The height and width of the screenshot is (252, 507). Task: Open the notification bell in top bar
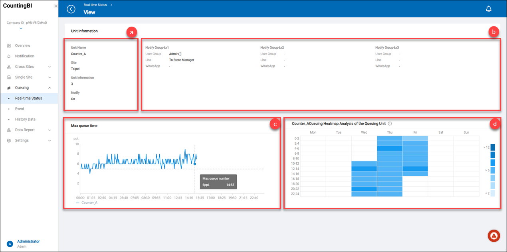pos(488,9)
